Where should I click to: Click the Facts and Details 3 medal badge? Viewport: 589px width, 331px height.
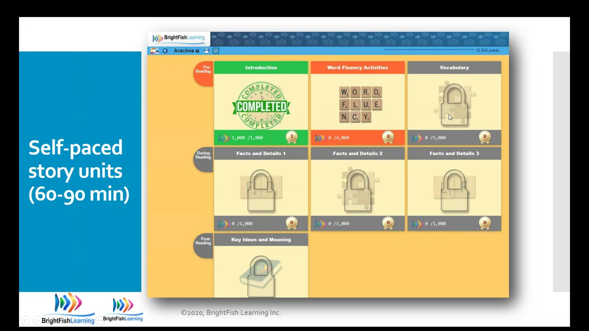[485, 223]
